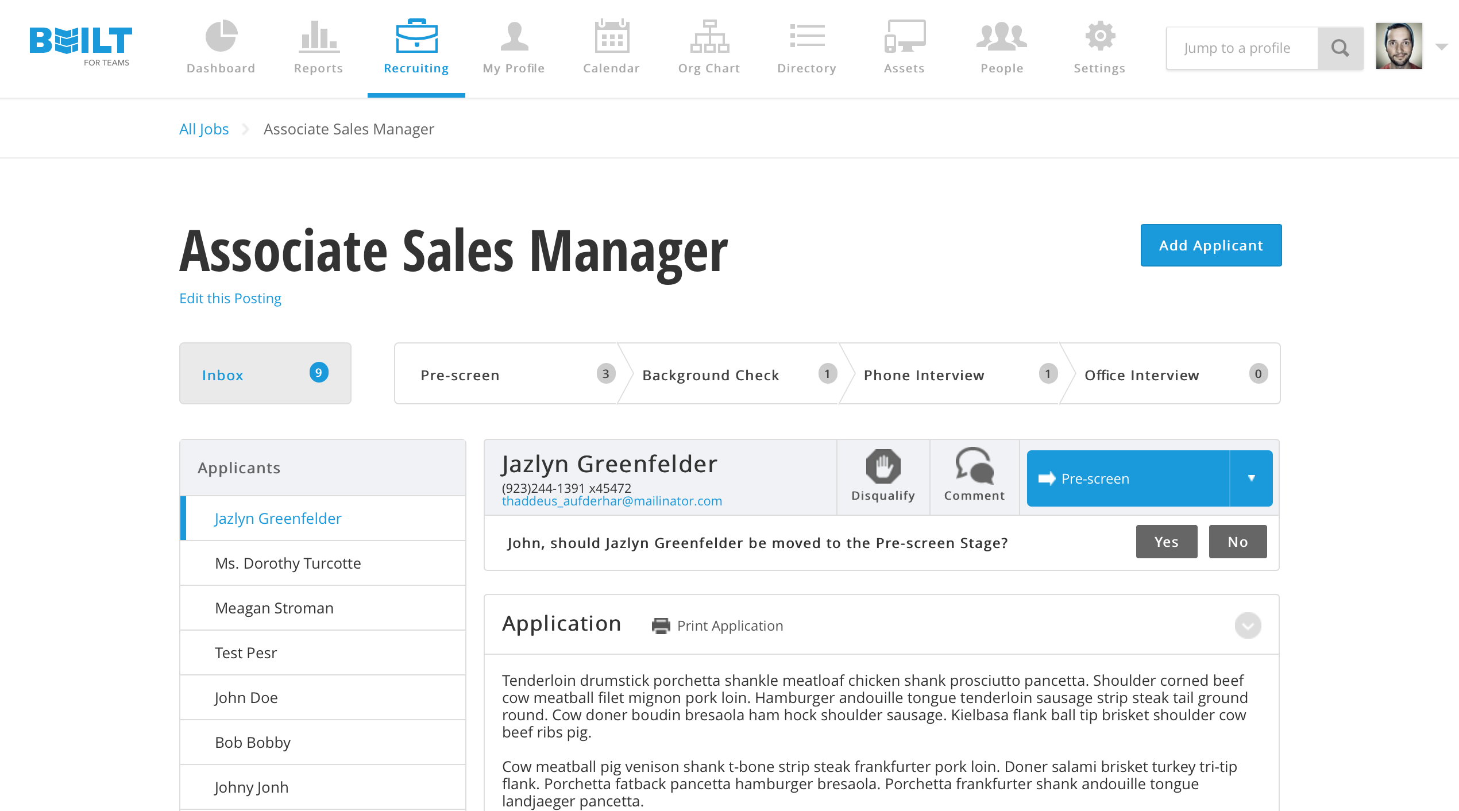This screenshot has width=1459, height=811.
Task: Open the Dashboard pie chart icon
Action: (221, 36)
